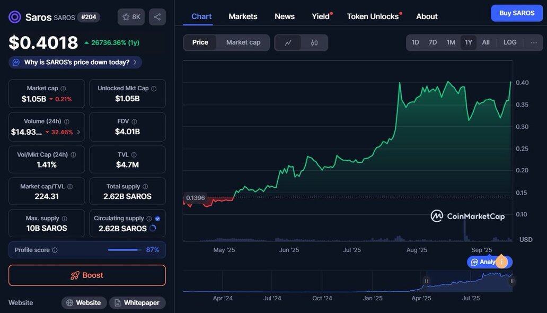Click the 10B SAROS max supply value
Viewport: 547px width, 313px height.
47,228
